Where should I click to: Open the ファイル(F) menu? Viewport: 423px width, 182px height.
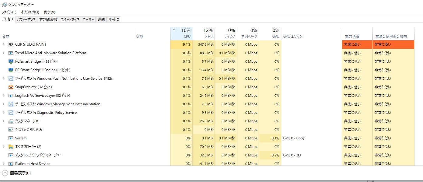(9, 12)
